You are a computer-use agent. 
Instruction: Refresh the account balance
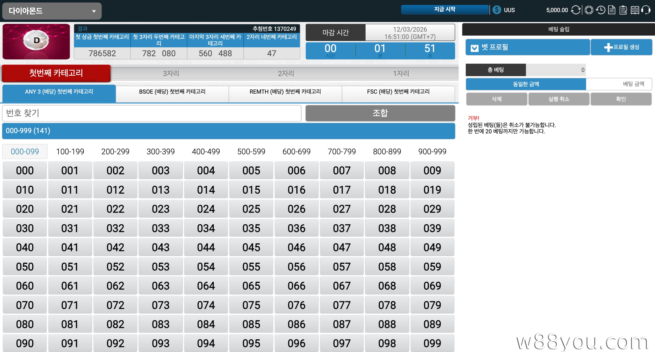576,10
